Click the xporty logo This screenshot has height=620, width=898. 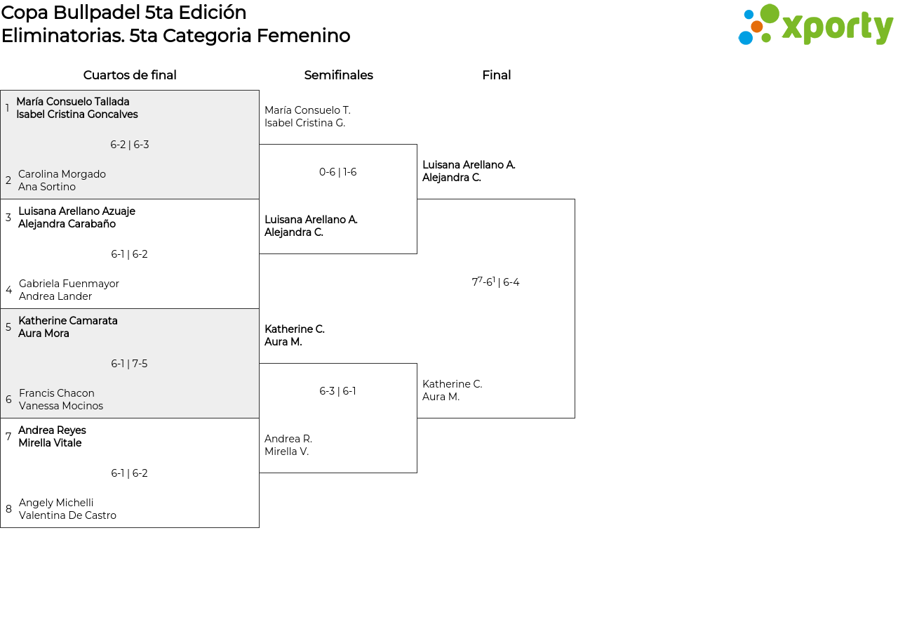pyautogui.click(x=815, y=25)
